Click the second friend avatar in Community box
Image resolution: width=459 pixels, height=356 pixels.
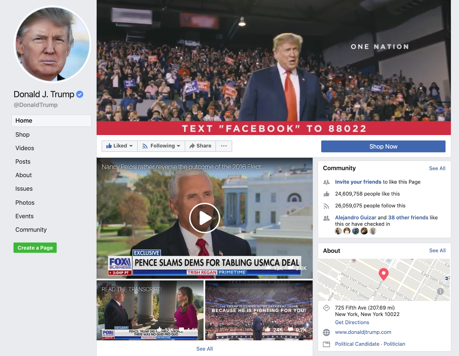347,231
